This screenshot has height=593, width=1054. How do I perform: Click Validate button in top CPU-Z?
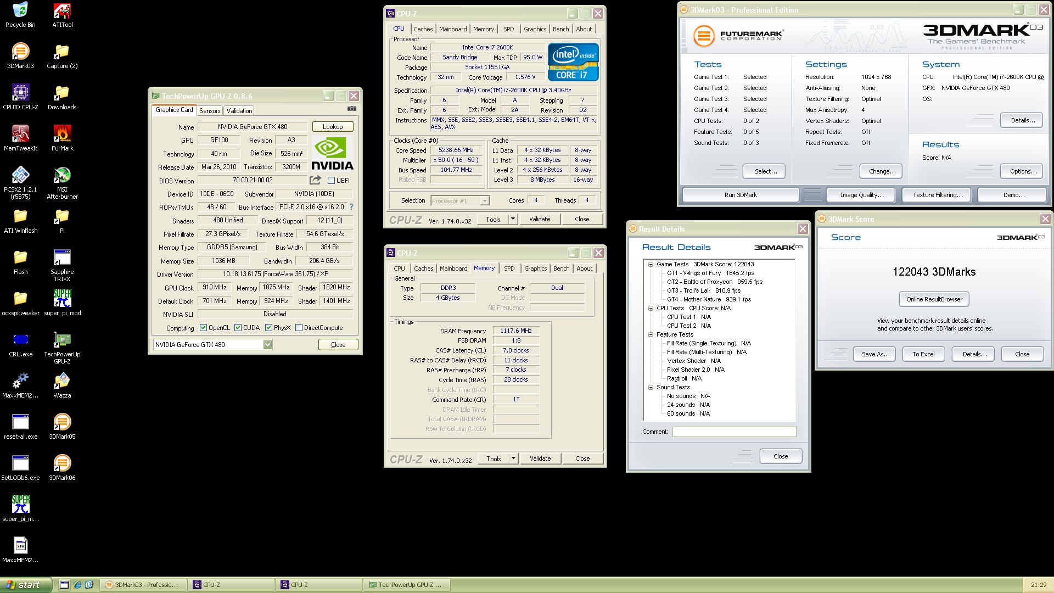coord(540,219)
